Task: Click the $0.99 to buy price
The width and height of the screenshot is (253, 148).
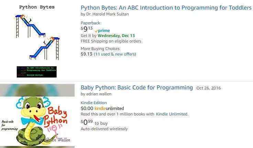Action: click(87, 122)
